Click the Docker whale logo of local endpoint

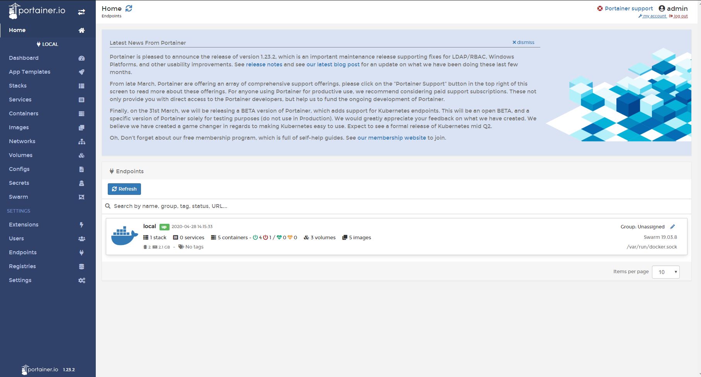pos(124,235)
